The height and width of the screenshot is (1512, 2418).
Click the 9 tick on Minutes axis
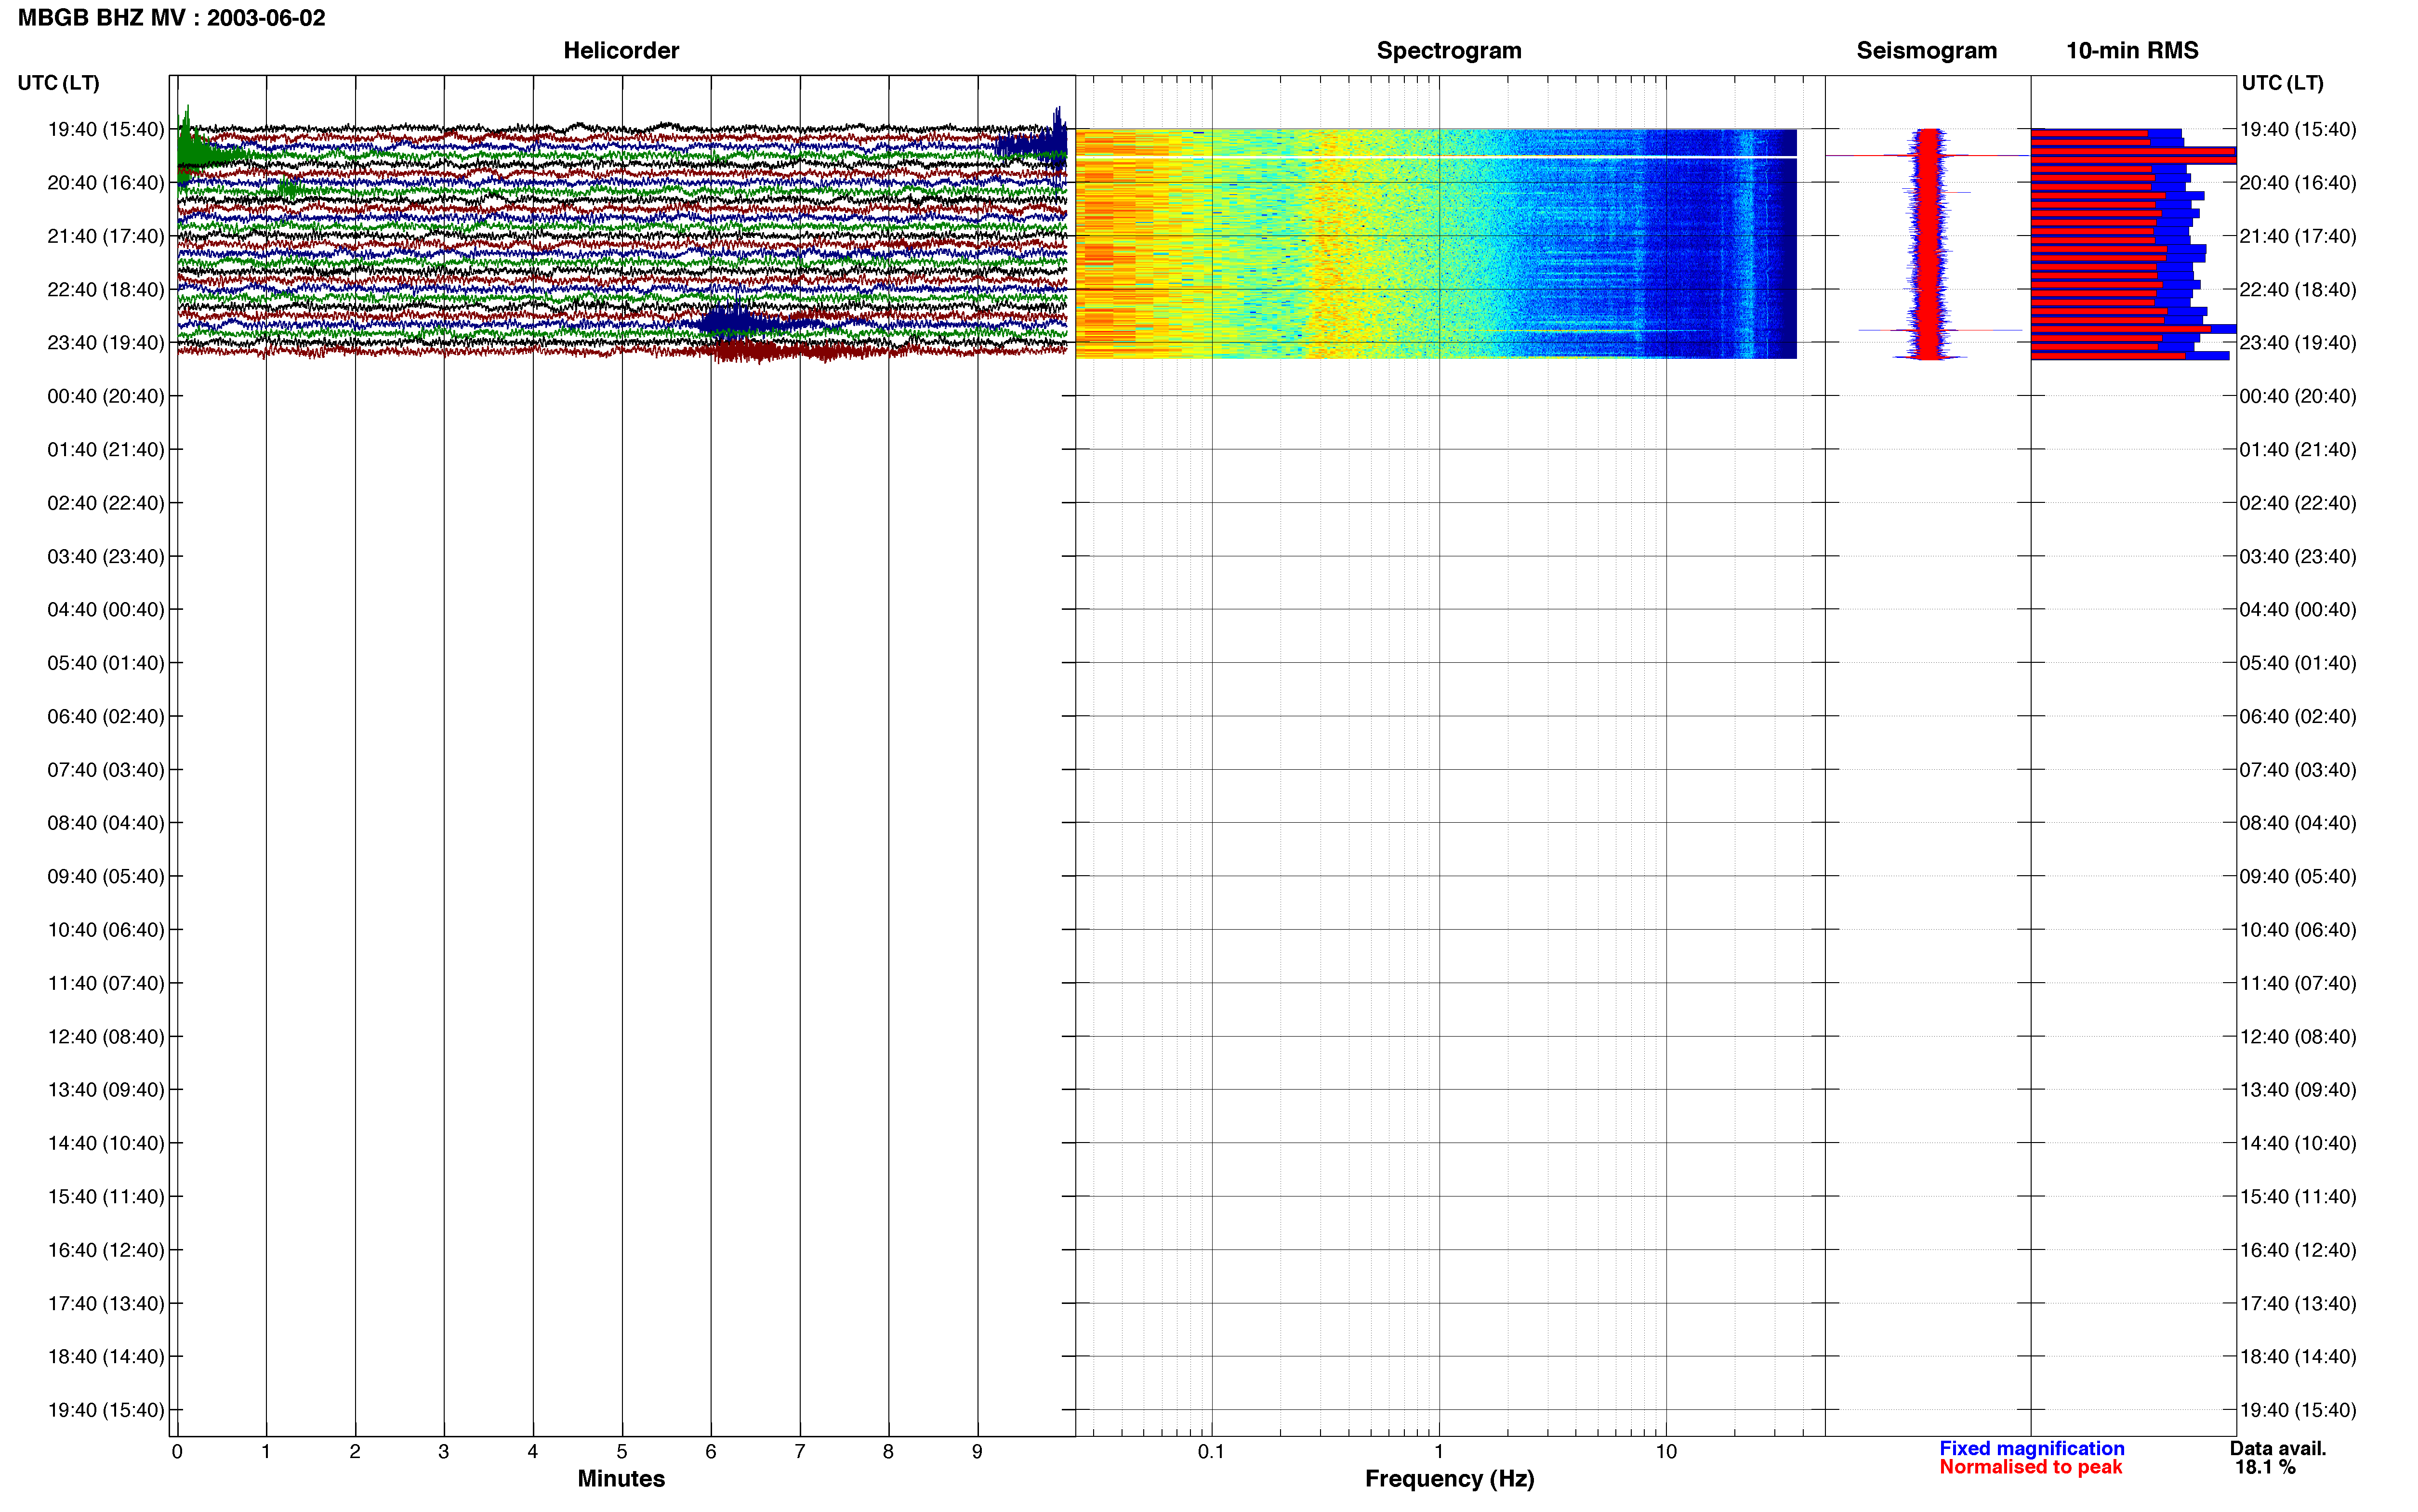point(977,1452)
